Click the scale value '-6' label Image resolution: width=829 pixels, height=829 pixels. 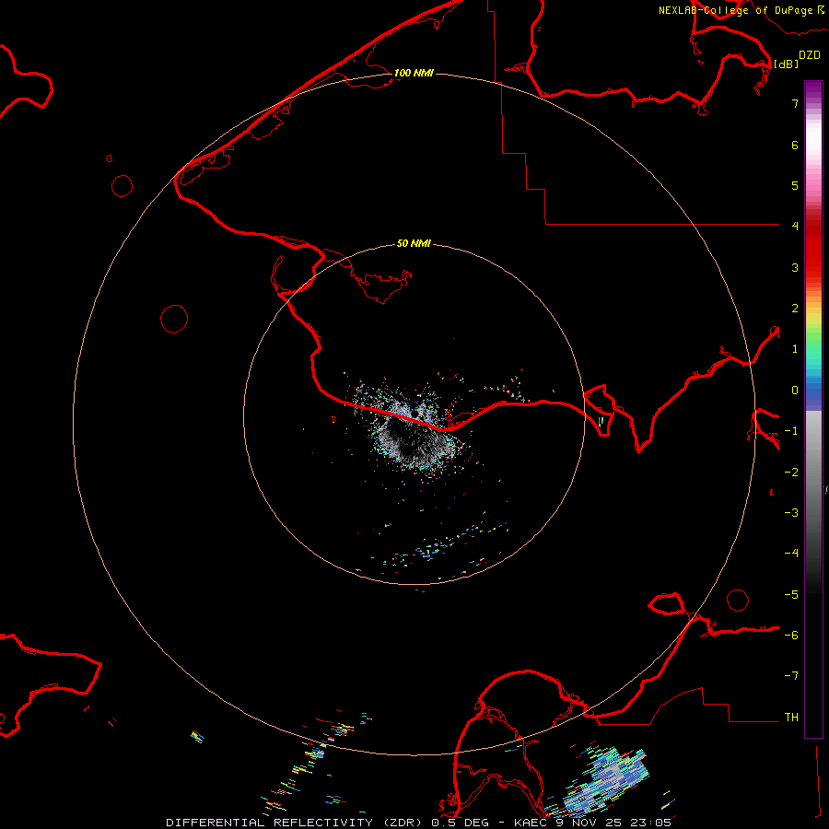click(x=791, y=636)
